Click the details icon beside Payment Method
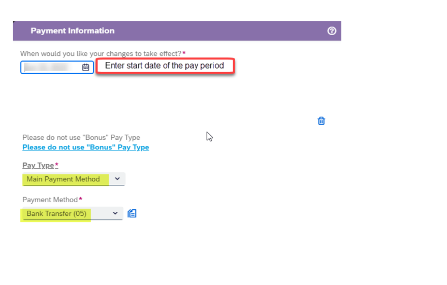 tap(132, 213)
